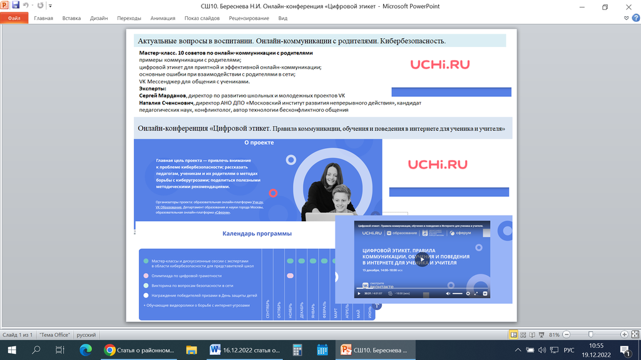Click the "О проекте" heading in slide image
Viewport: 641px width, 360px height.
259,142
